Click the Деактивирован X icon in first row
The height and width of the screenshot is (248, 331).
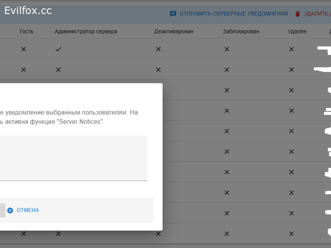click(x=158, y=49)
